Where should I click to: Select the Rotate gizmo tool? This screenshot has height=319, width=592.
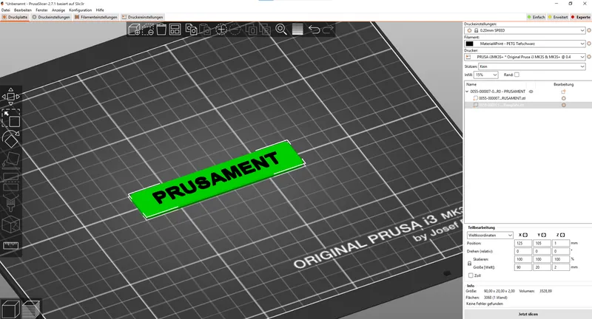point(11,140)
